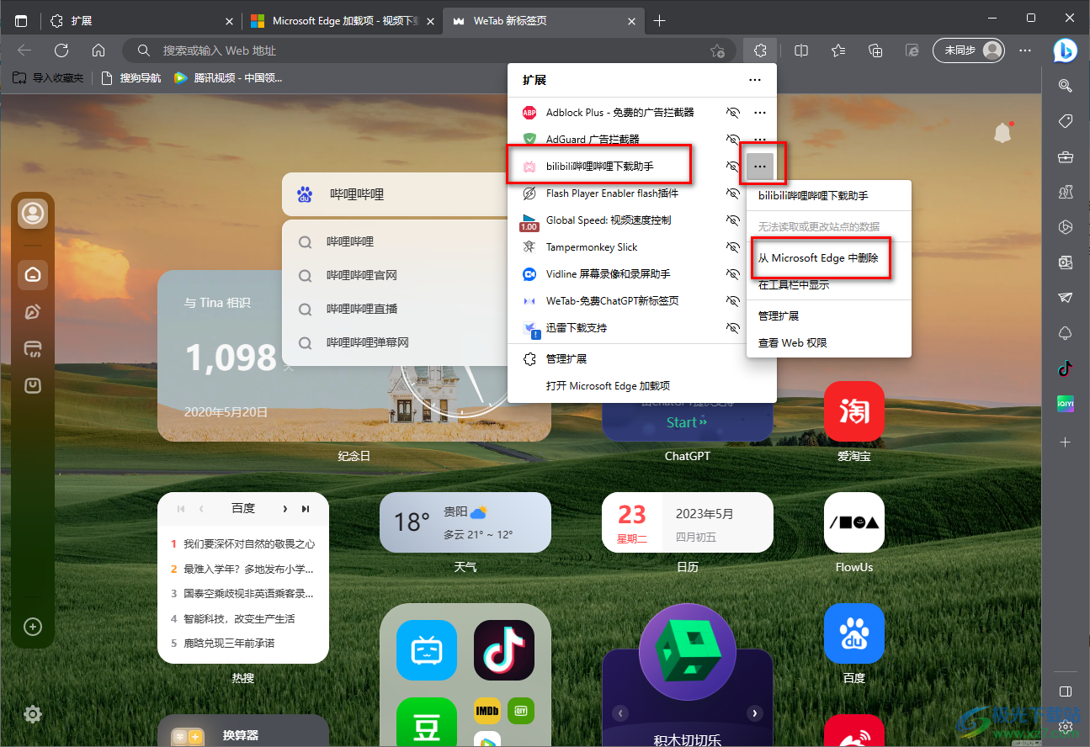Open the calendar widget showing 23
The height and width of the screenshot is (747, 1090).
(688, 522)
